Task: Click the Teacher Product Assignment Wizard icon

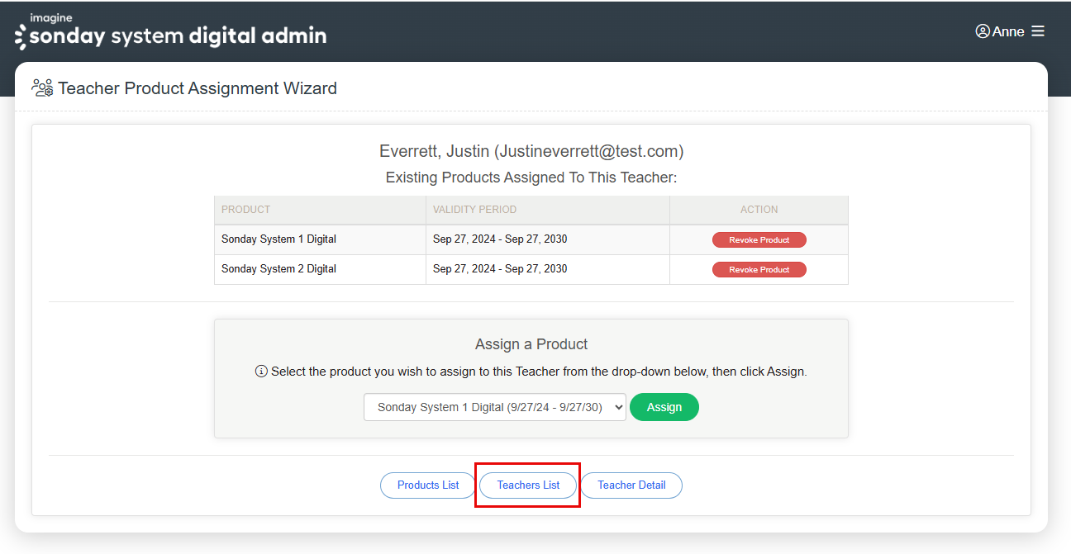Action: pyautogui.click(x=42, y=88)
